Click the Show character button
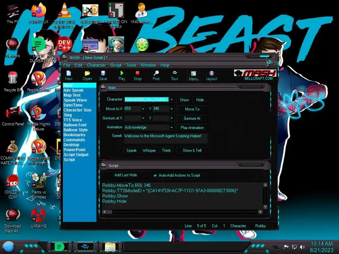Screen dimensions: 339x254 coord(184,100)
